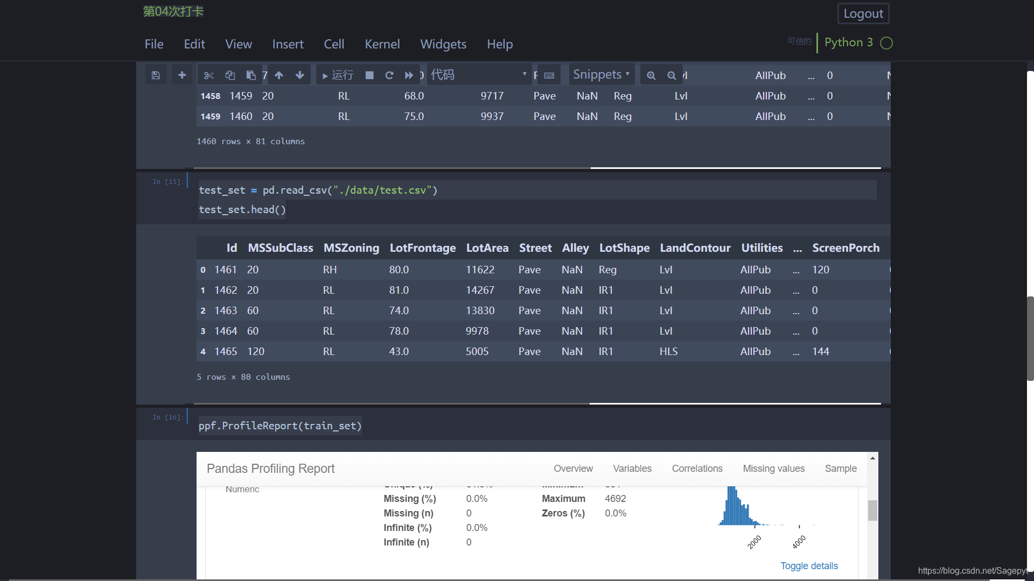
Task: Click the train_set output horizontal scrollbar
Action: click(x=736, y=168)
